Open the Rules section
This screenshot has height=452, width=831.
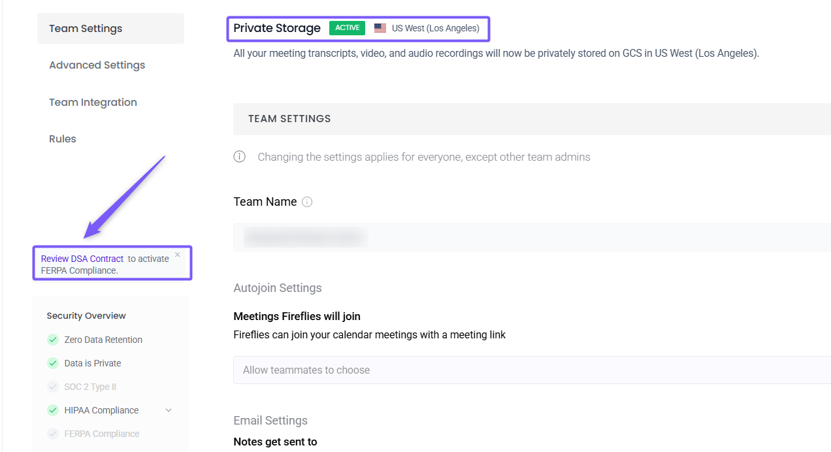tap(63, 139)
